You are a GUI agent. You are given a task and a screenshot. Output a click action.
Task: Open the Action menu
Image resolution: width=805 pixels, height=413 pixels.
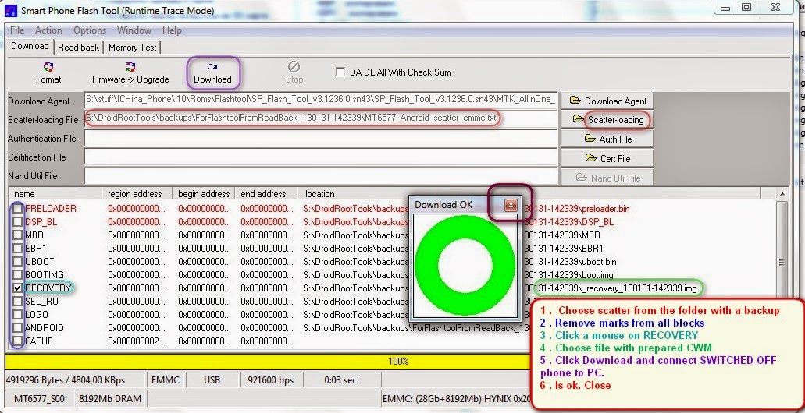click(x=48, y=30)
